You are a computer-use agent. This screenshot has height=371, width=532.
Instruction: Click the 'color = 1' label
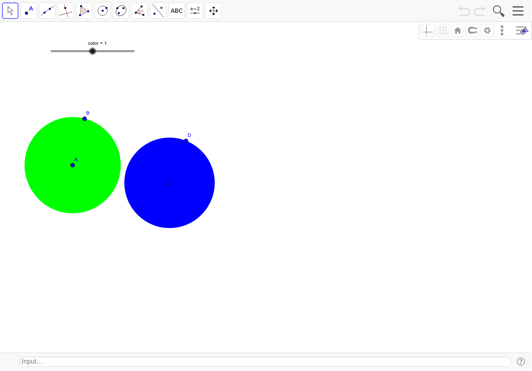point(97,43)
